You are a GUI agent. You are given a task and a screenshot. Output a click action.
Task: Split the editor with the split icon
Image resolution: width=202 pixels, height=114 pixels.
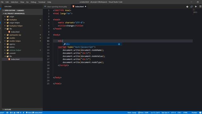[200, 7]
